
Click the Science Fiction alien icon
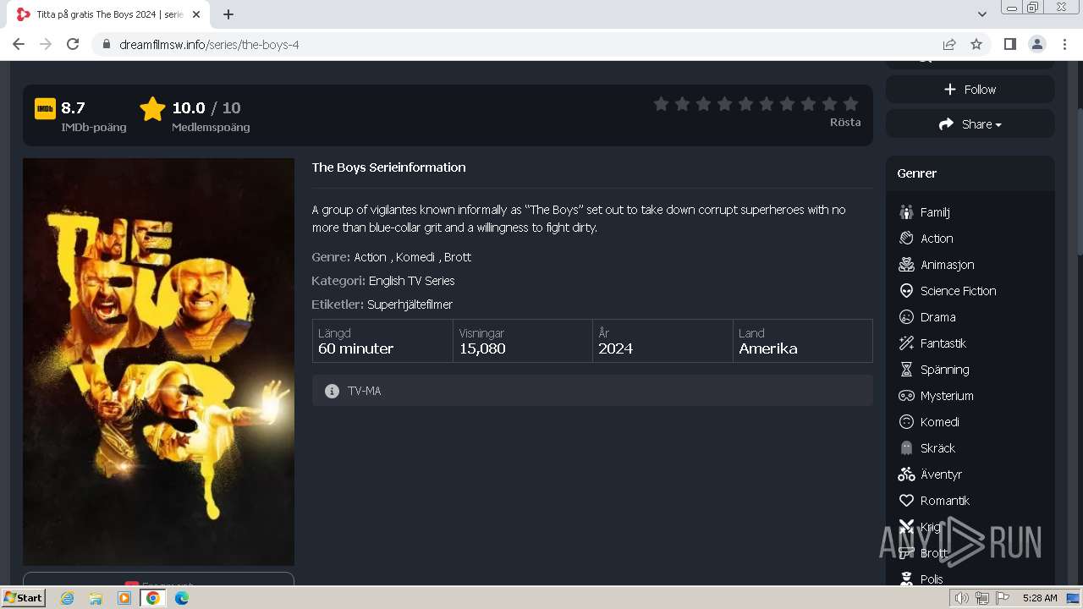(906, 291)
